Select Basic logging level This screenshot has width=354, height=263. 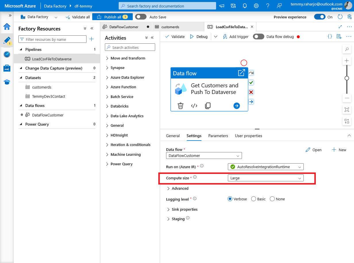pyautogui.click(x=253, y=199)
